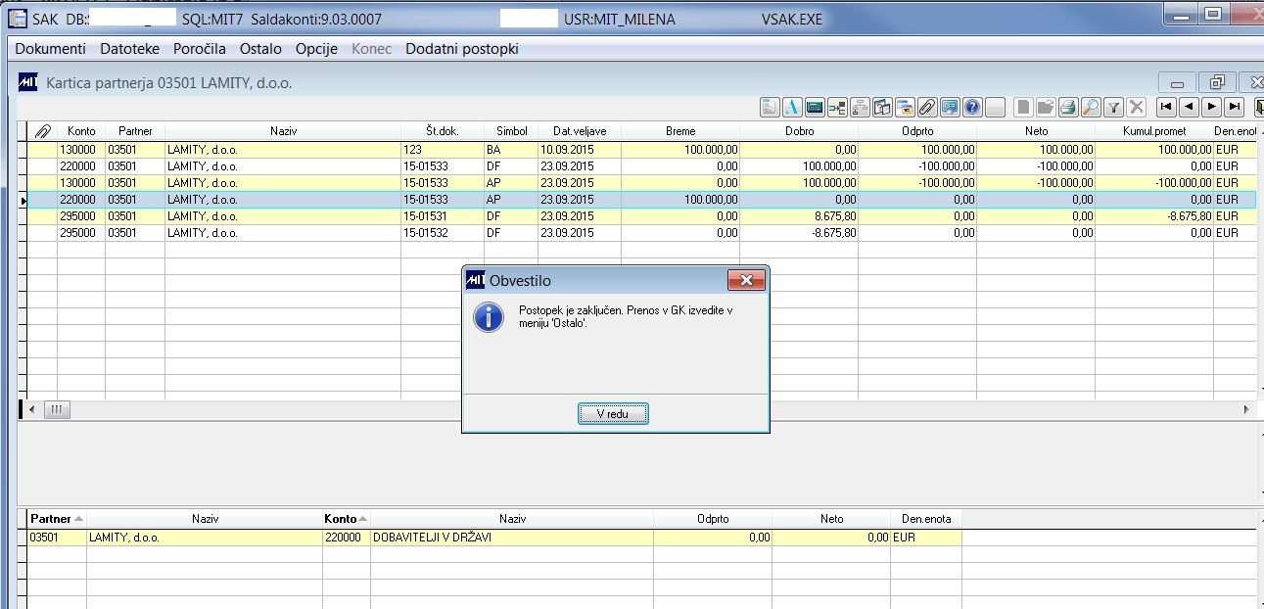Open the Datoteke menu
This screenshot has height=609, width=1264.
(129, 49)
